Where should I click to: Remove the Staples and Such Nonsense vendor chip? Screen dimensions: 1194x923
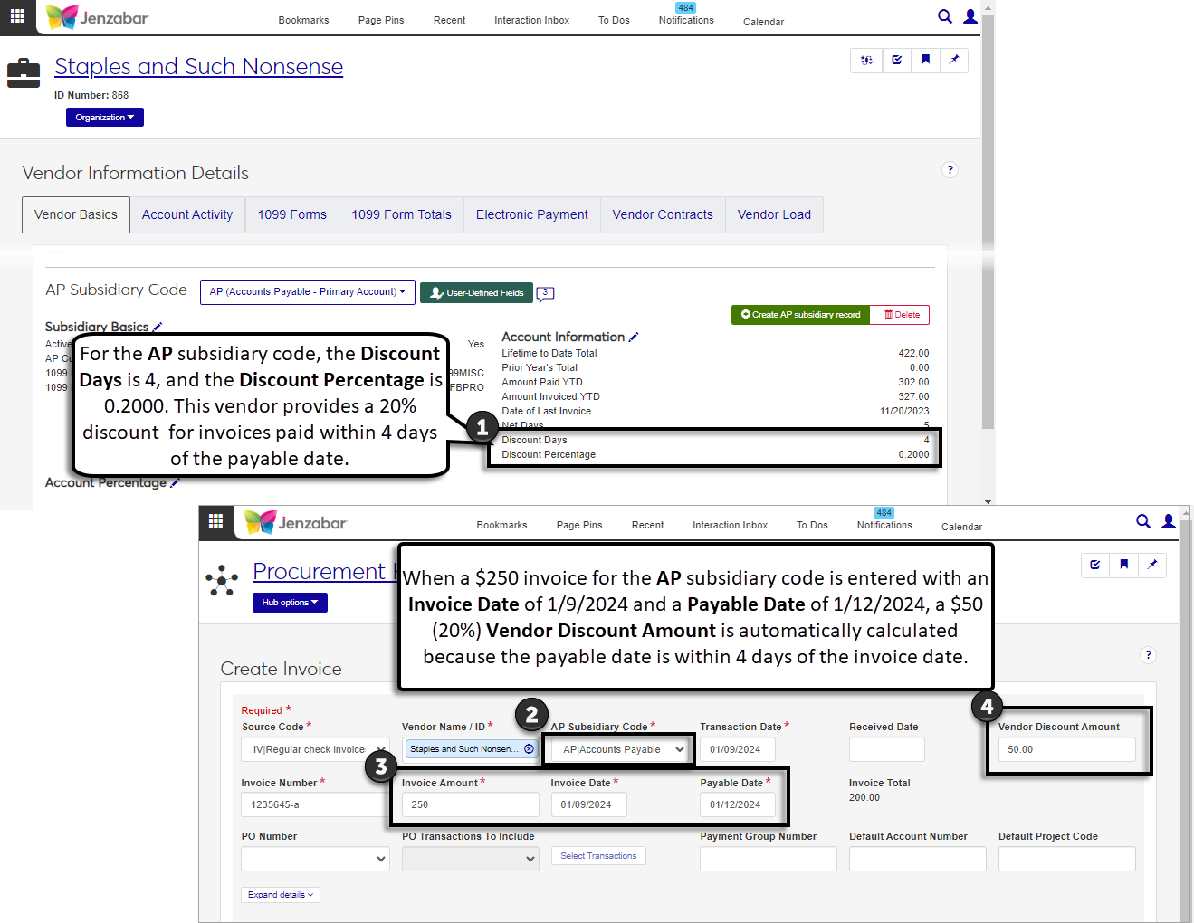[530, 749]
